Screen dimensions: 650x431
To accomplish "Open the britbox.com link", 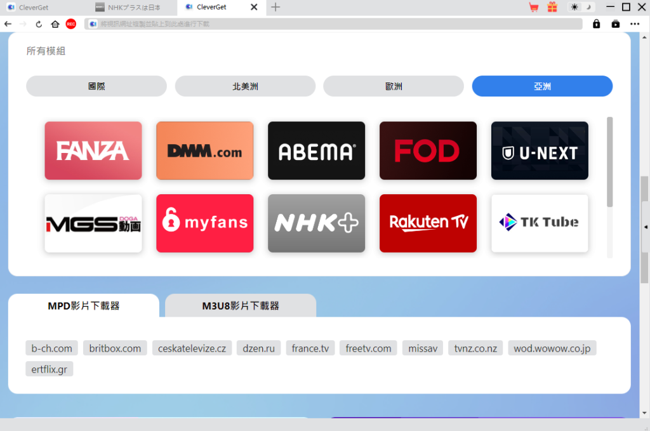I will coord(115,348).
